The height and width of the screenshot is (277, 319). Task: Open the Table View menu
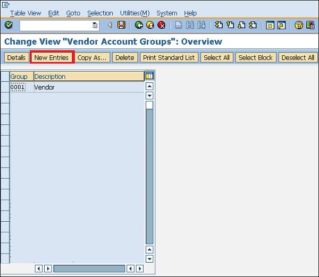(x=26, y=13)
